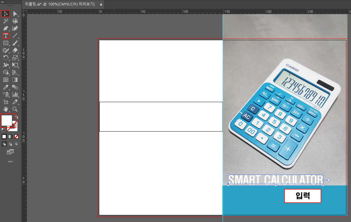This screenshot has width=351, height=222.
Task: Apply solid Color mode button
Action: [4, 137]
